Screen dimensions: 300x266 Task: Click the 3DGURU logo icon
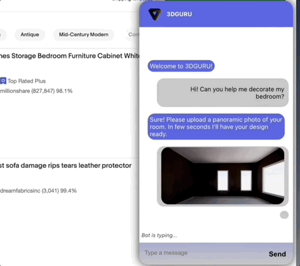(x=155, y=15)
